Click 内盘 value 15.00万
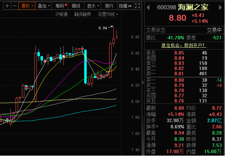This screenshot has width=225, height=156. click(x=213, y=152)
